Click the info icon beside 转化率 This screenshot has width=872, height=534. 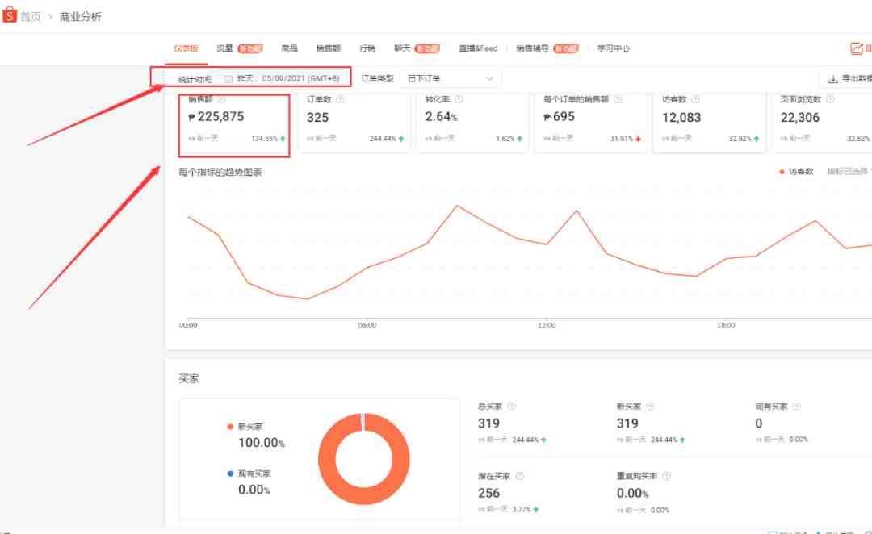pos(459,99)
